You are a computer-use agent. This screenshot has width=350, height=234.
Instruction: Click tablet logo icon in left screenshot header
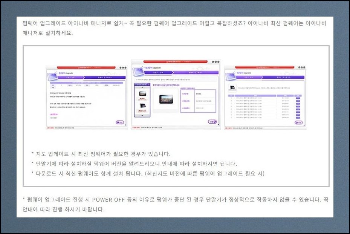coord(52,76)
